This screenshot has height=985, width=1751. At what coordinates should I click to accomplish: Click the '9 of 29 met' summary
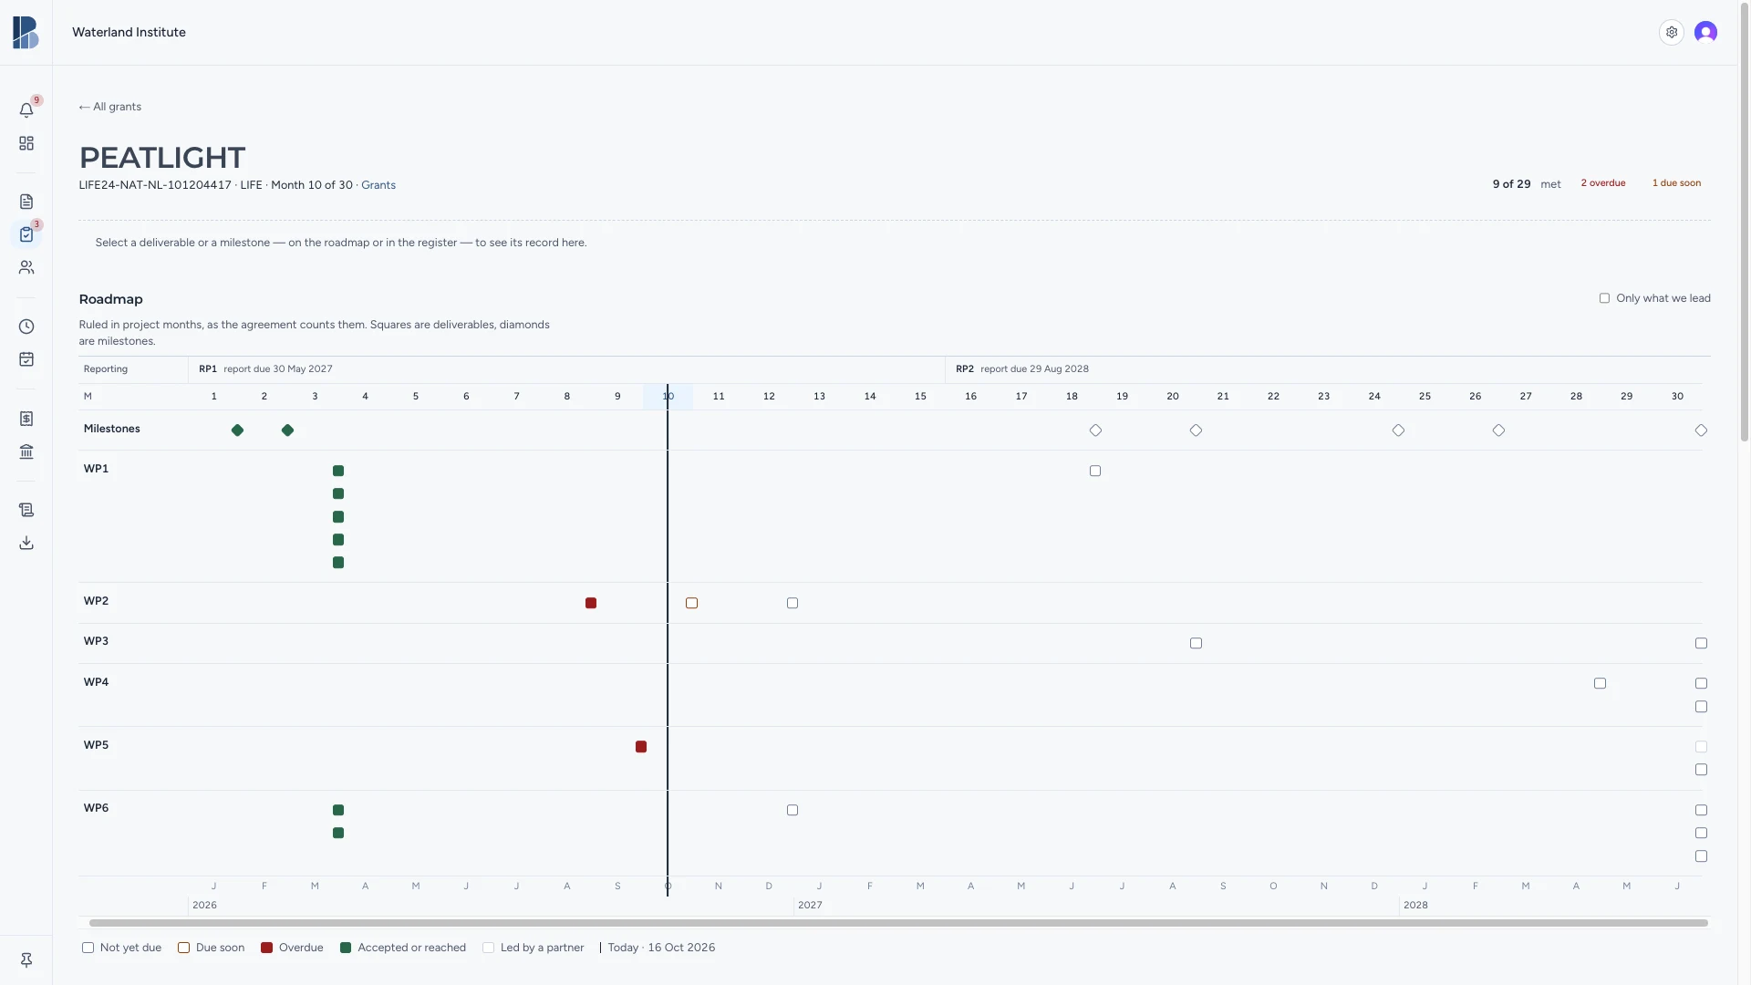[1527, 184]
